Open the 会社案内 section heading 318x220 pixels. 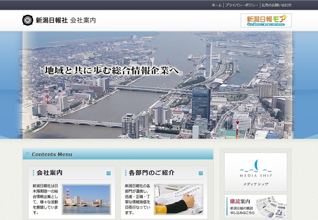pos(50,173)
